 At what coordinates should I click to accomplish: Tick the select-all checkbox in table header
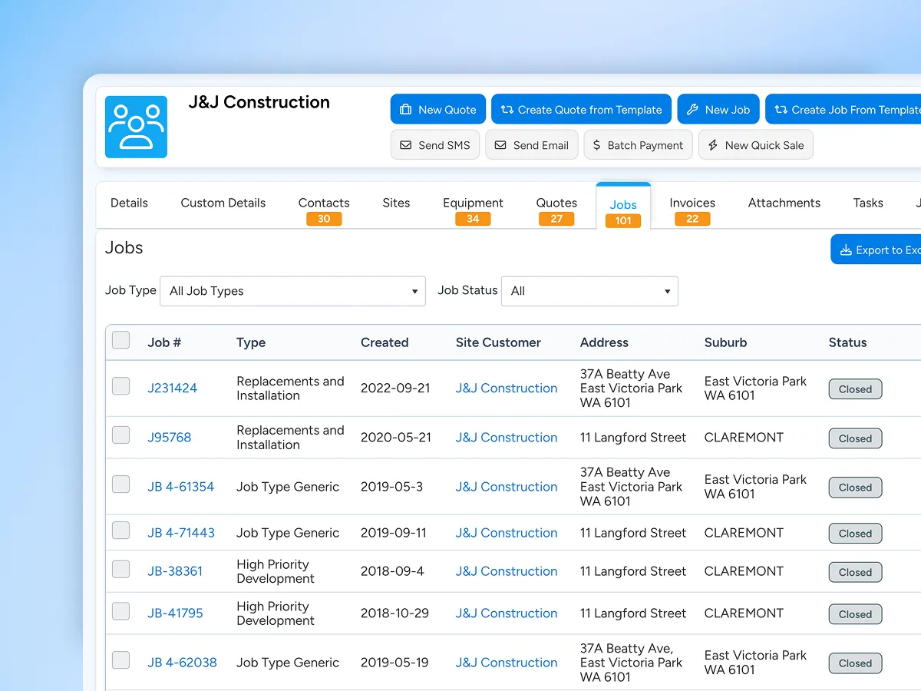[121, 340]
